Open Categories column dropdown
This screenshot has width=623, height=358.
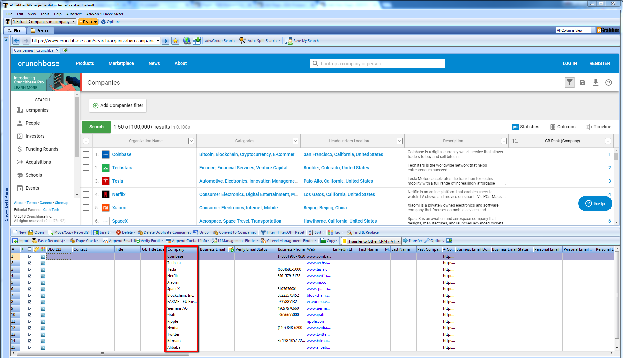pyautogui.click(x=295, y=141)
